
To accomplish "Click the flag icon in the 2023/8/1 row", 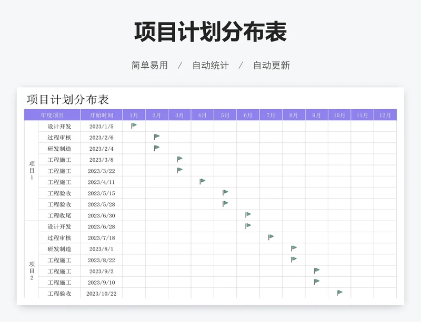I will click(294, 248).
